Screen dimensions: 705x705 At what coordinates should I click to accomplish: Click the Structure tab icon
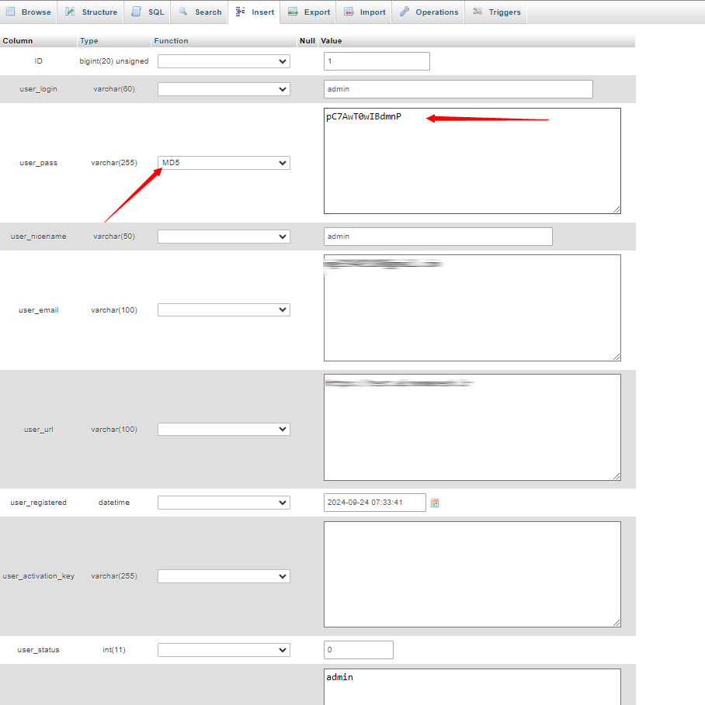tap(71, 12)
